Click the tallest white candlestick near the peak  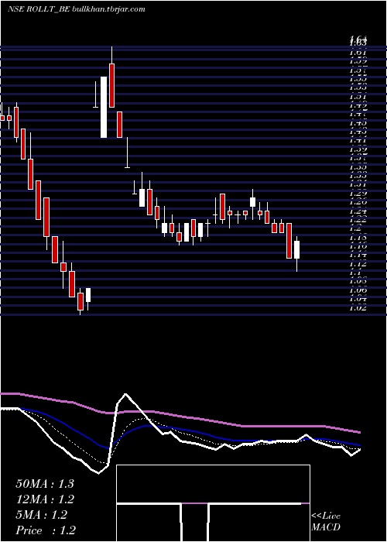104,107
